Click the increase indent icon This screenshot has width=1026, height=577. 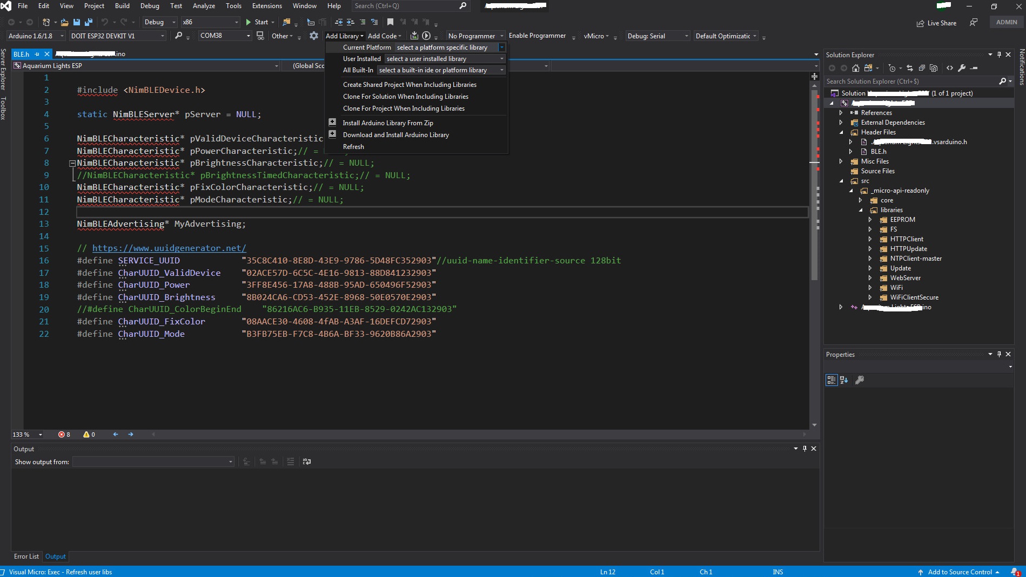tap(351, 22)
